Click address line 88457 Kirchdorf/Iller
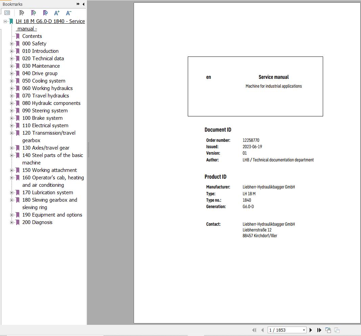This screenshot has width=361, height=336. click(260, 236)
